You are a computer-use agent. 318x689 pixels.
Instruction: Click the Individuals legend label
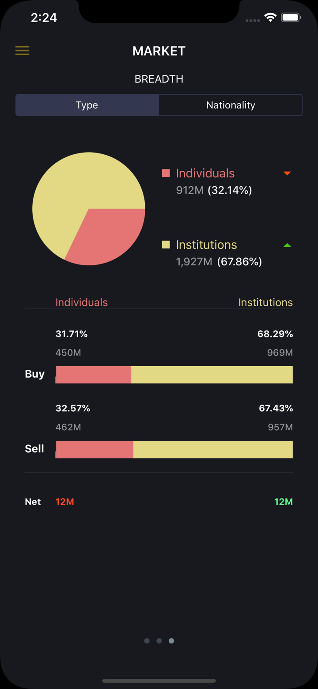[x=205, y=173]
